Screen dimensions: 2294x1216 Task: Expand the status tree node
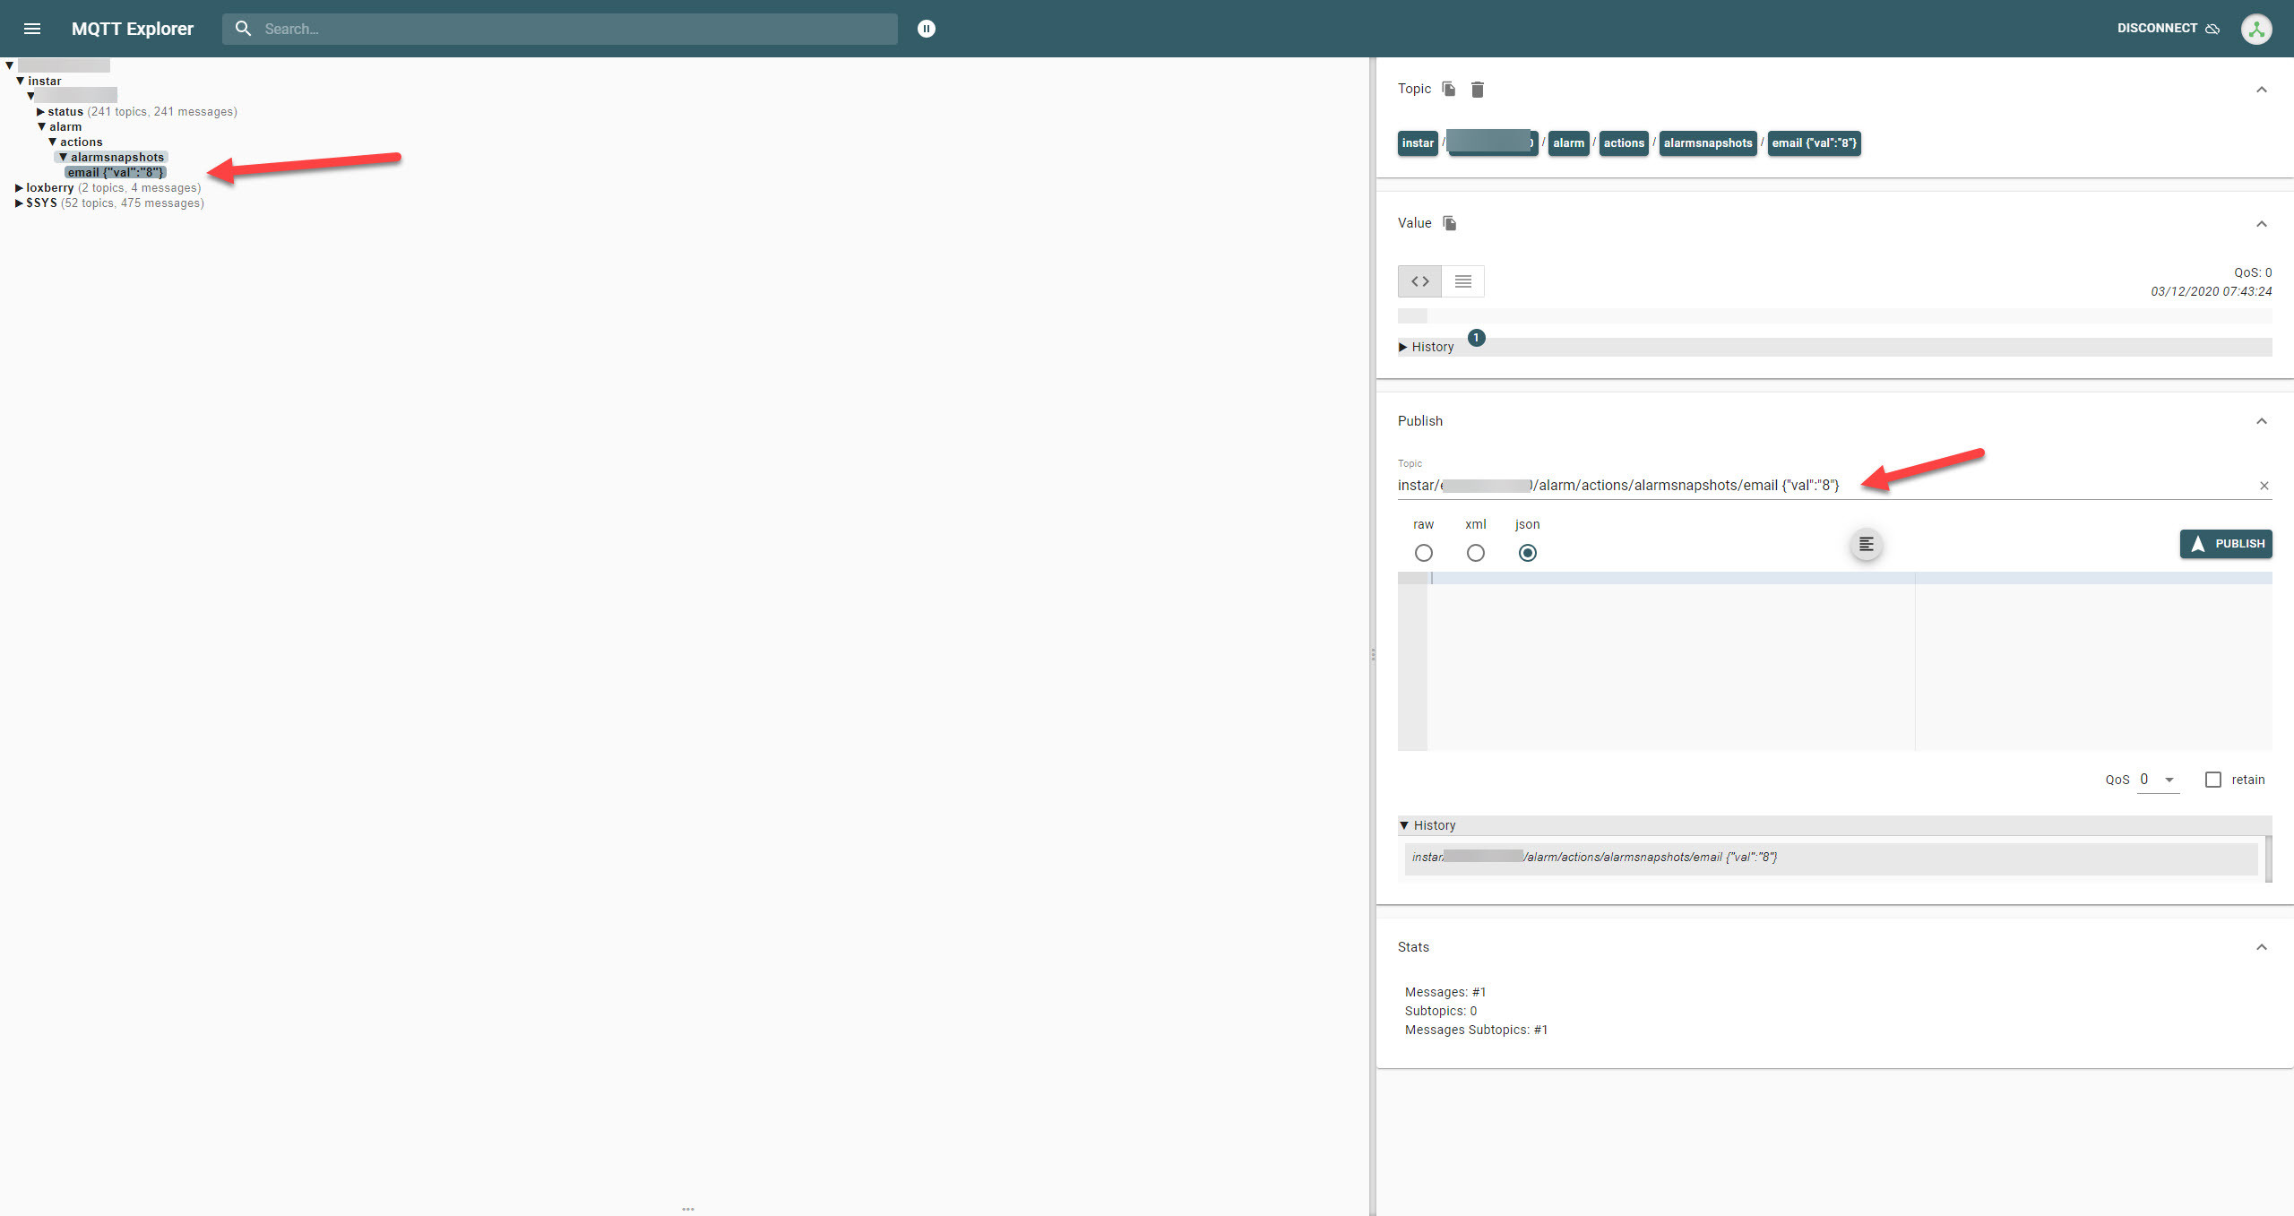click(40, 112)
